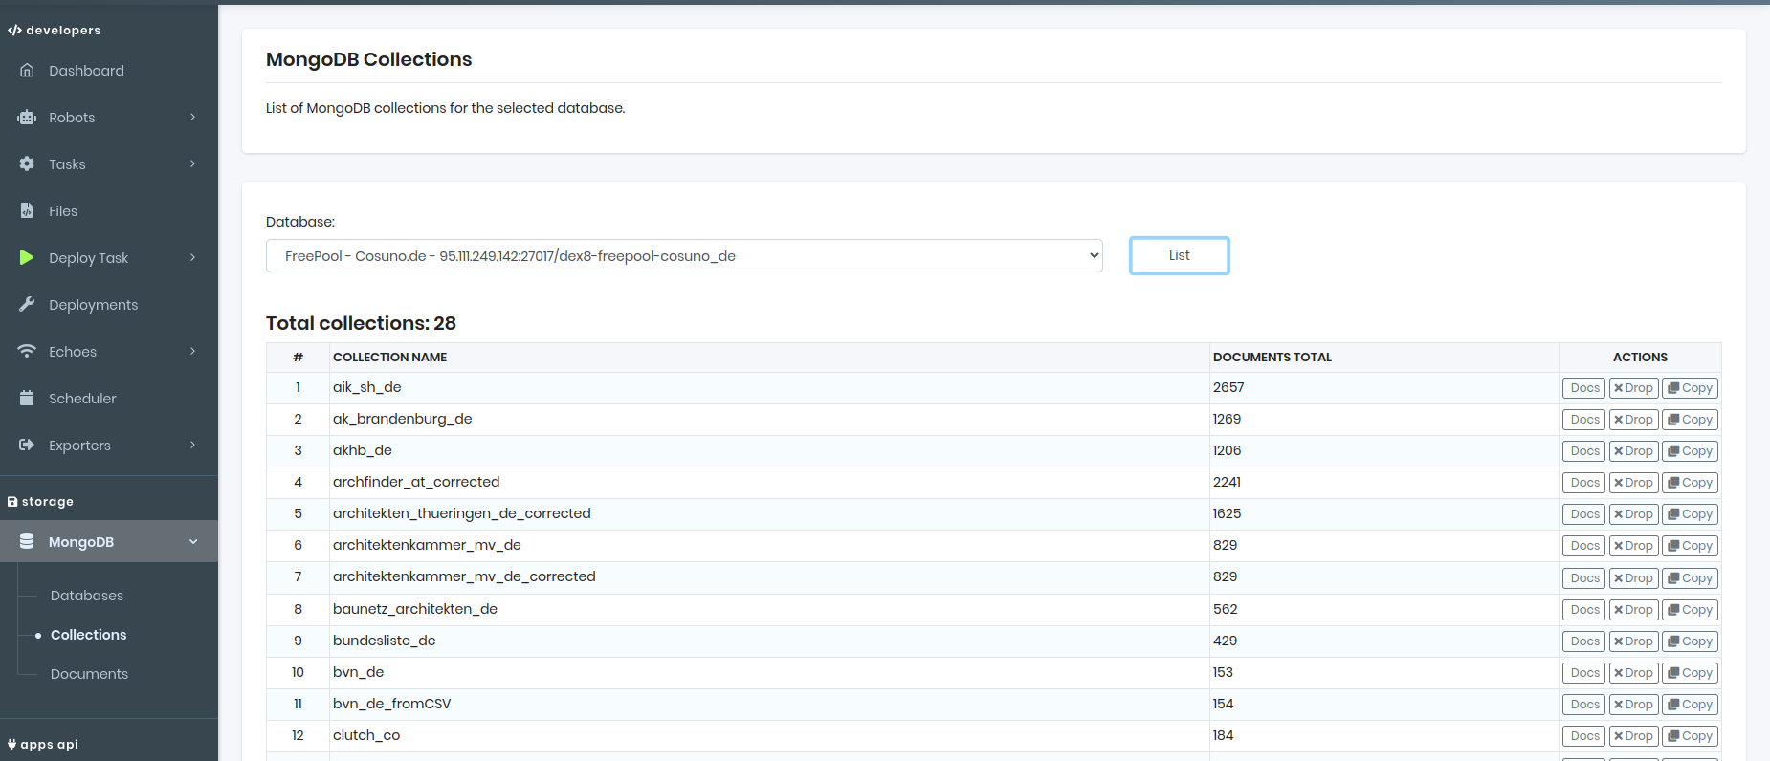Click the architektenkammer_mv_de_corrected collection name

(464, 576)
